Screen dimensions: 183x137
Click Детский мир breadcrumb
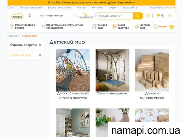coord(29,36)
